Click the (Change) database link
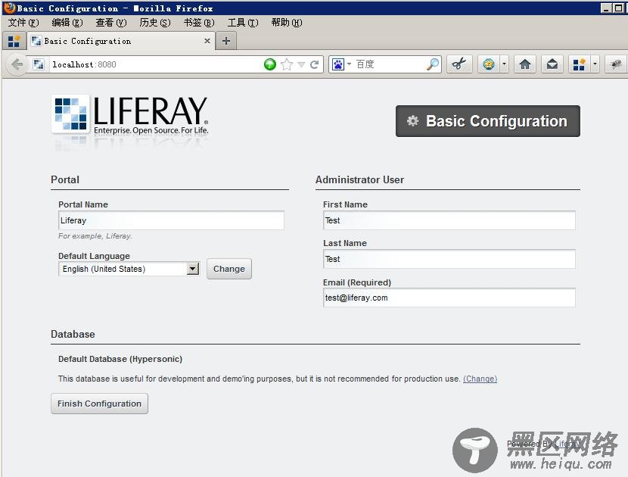 [x=480, y=379]
